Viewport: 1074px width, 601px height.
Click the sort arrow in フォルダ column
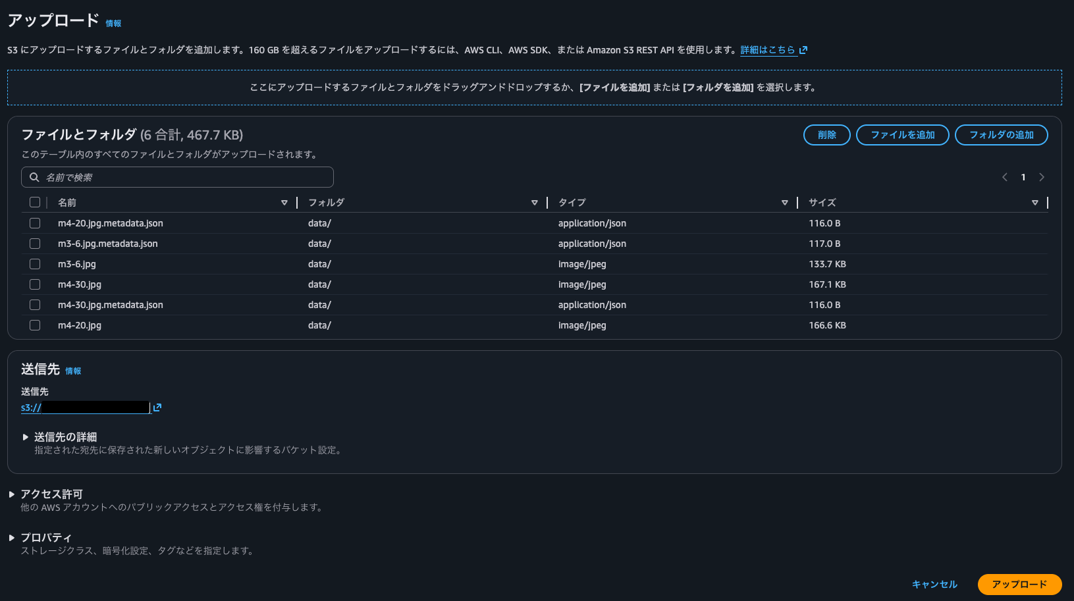(x=535, y=203)
